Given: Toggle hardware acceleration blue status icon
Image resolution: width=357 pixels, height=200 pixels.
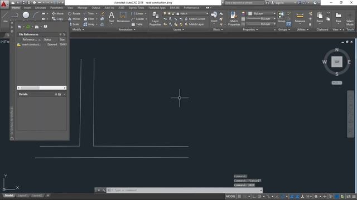Looking at the screenshot, I should pyautogui.click(x=337, y=196).
